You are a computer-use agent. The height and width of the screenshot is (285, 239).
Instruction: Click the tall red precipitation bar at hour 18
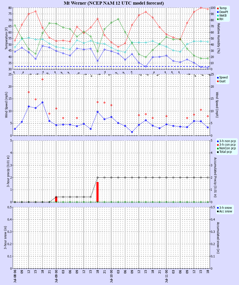[97, 192]
